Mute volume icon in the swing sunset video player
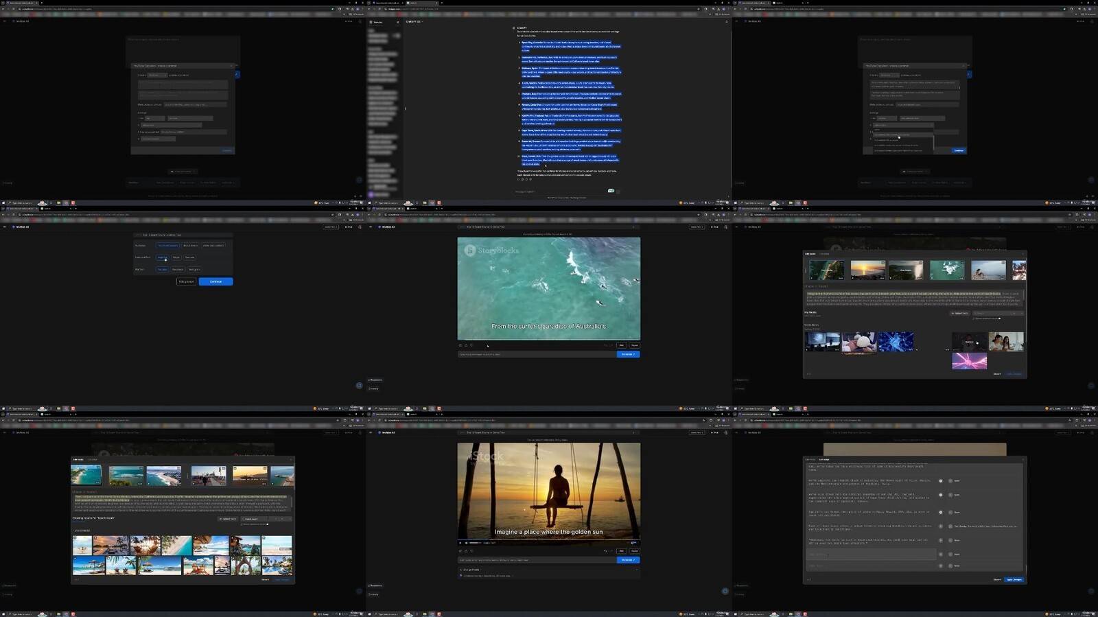The height and width of the screenshot is (617, 1098). (x=467, y=542)
